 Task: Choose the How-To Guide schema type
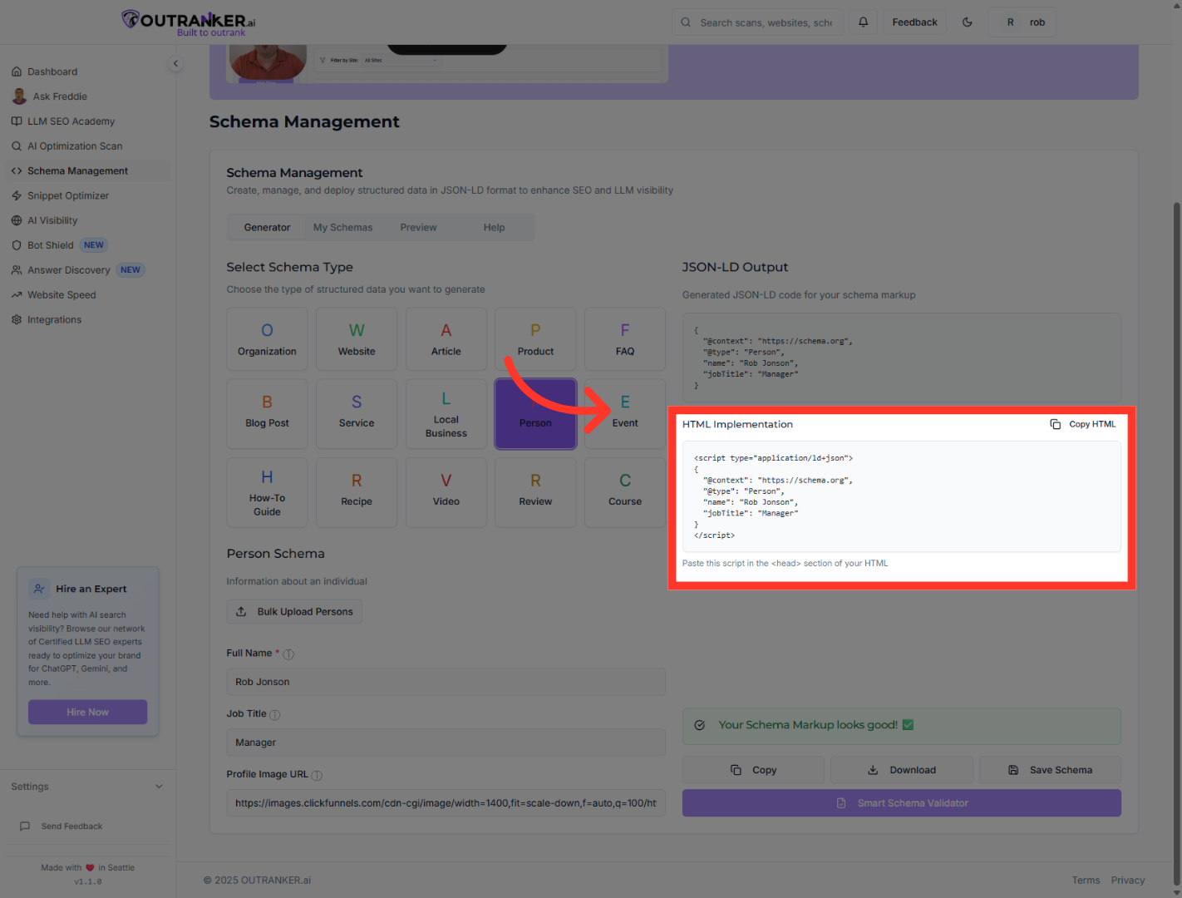[267, 493]
